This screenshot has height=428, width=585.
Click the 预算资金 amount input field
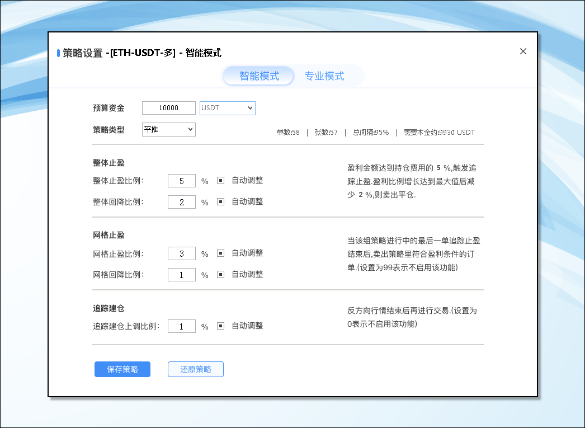click(169, 108)
